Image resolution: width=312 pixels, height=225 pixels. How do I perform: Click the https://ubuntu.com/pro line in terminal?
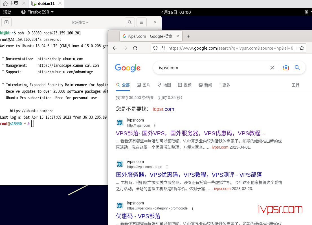pyautogui.click(x=32, y=111)
